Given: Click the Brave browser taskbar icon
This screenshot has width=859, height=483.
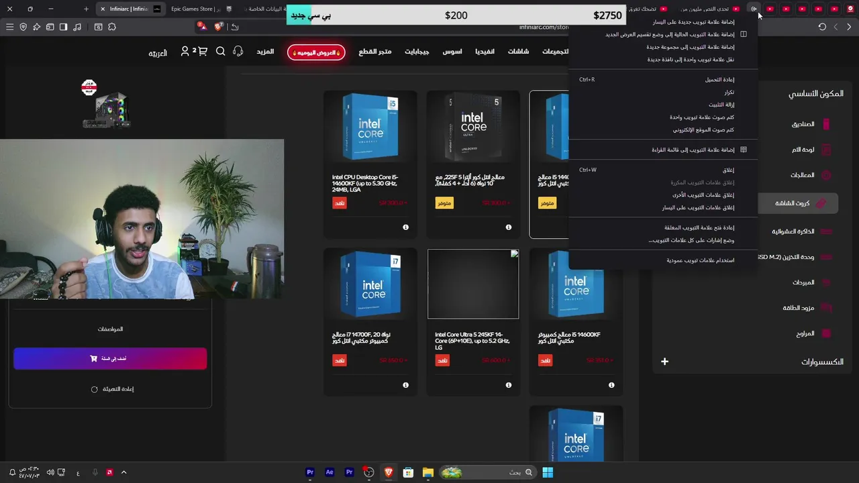Looking at the screenshot, I should pos(389,472).
